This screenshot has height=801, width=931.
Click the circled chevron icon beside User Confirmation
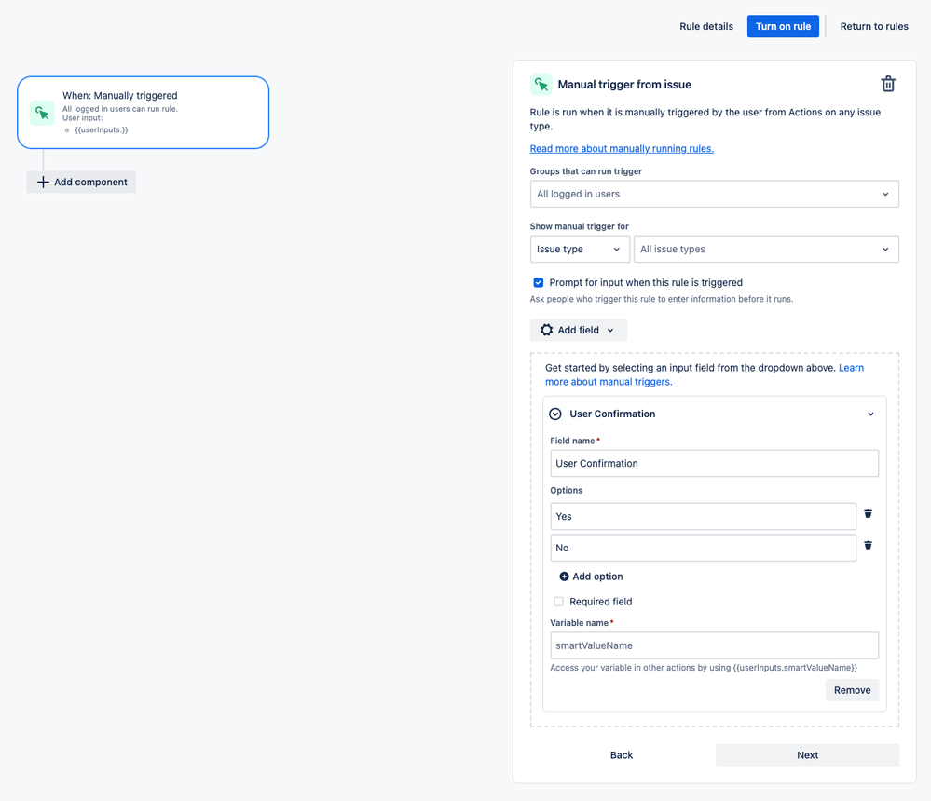[x=555, y=414]
